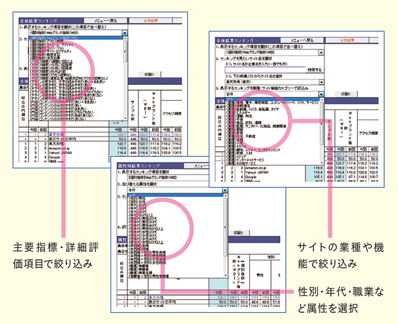Click 'メニューへ戻る' in the top-left window
Viewport: 398px width, 324px height.
pos(103,20)
